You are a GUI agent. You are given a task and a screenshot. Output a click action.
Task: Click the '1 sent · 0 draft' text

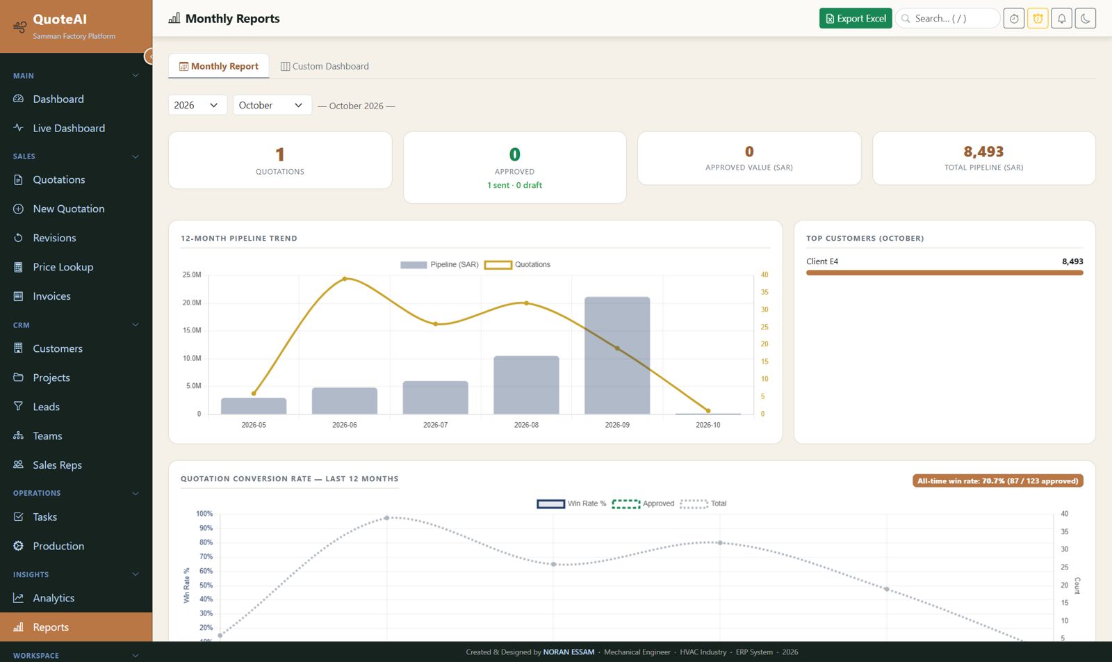514,185
